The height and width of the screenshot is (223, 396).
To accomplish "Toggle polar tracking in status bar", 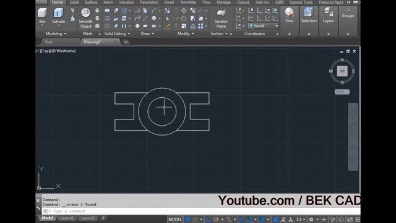I will (x=216, y=219).
